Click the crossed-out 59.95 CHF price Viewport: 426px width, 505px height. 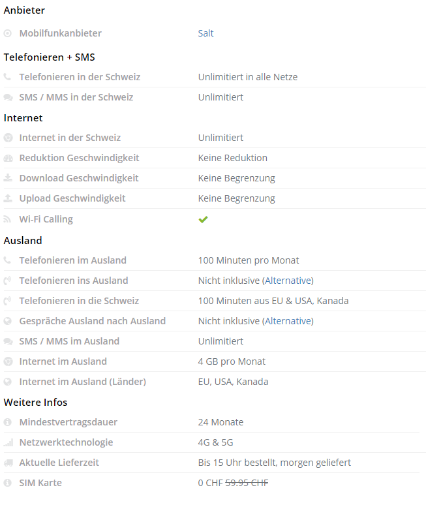pyautogui.click(x=247, y=483)
